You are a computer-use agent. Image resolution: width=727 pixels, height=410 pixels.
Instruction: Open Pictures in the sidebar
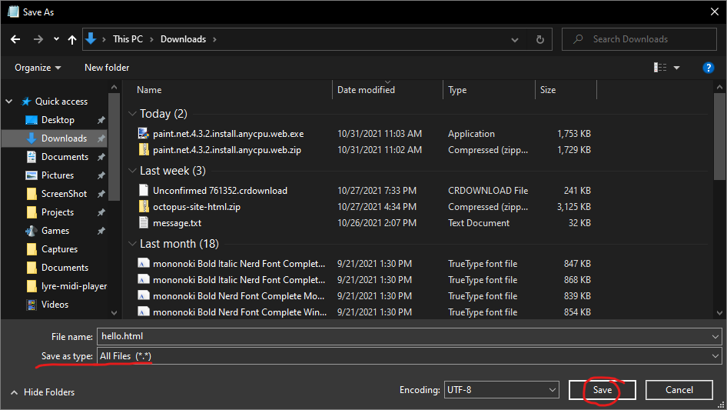(x=58, y=175)
